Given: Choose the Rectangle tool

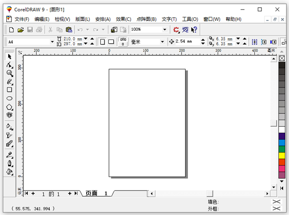Looking at the screenshot, I should [9, 89].
